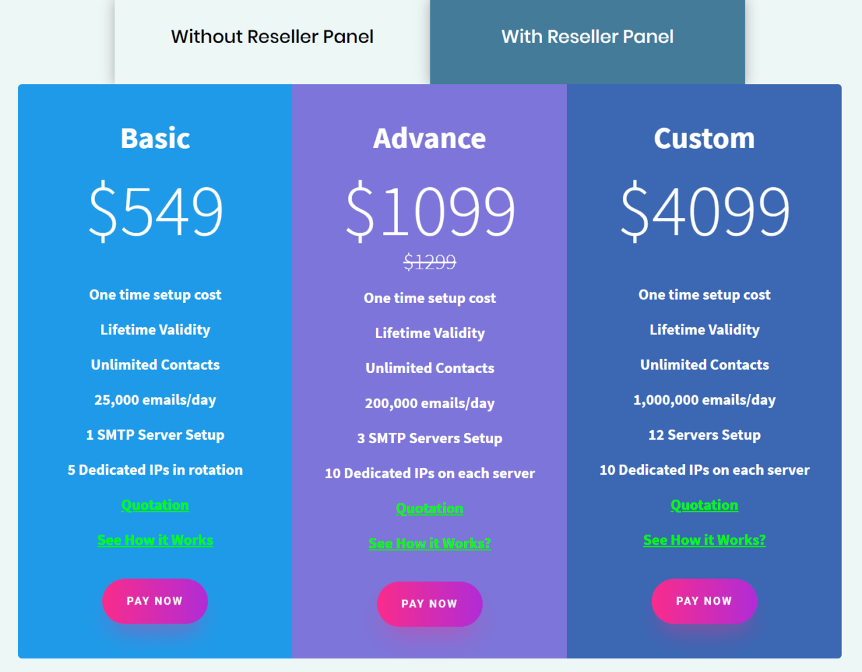The height and width of the screenshot is (672, 862).
Task: Select the Advance plan heading
Action: (430, 139)
